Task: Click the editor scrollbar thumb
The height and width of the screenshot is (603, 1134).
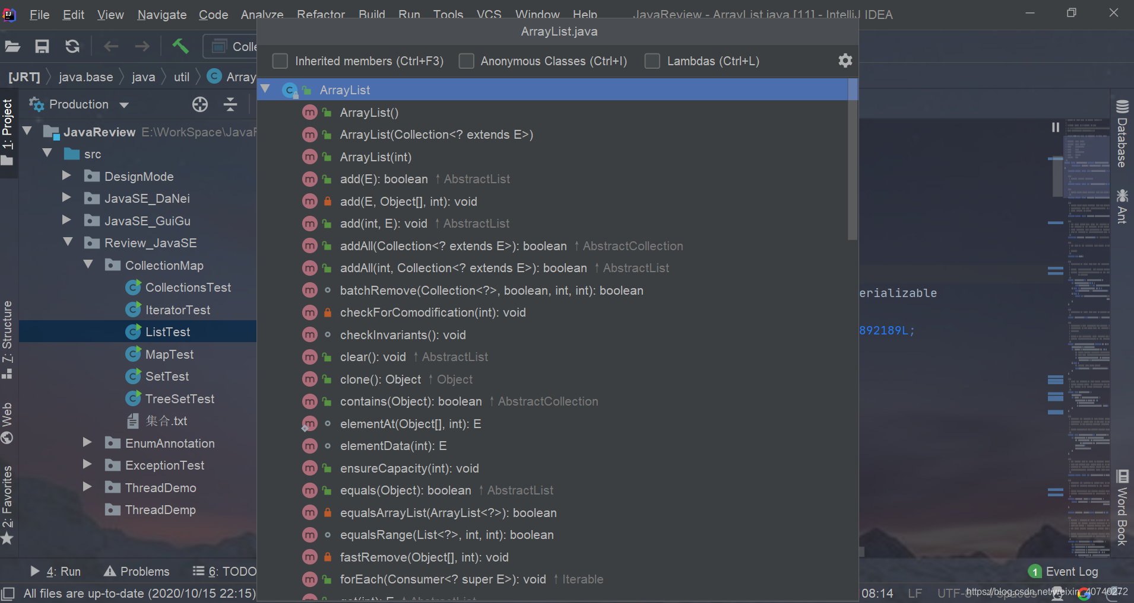Action: coord(1058,177)
